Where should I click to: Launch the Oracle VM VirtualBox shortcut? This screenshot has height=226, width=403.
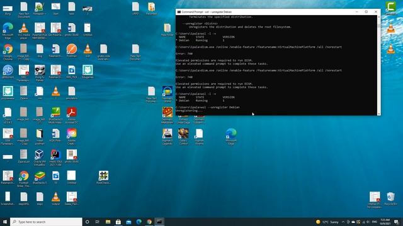(x=40, y=158)
